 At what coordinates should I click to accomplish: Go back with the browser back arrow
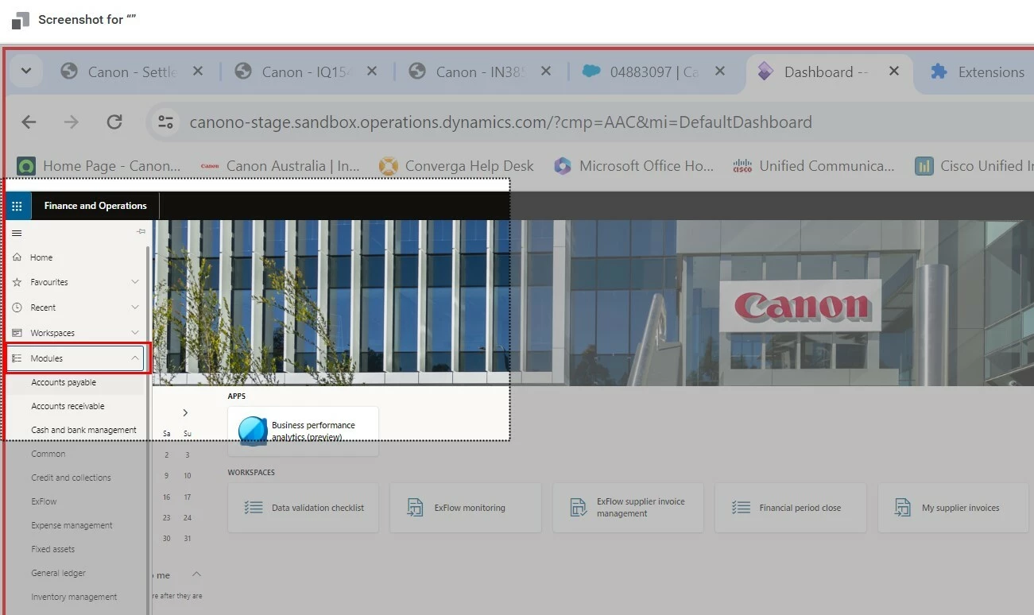pos(29,122)
